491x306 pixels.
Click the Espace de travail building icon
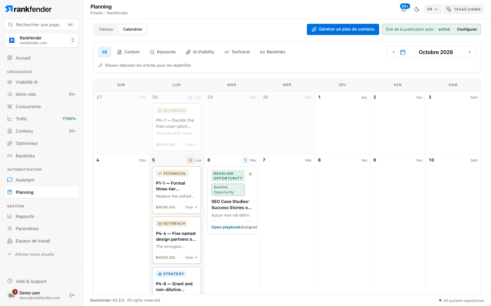click(10, 241)
